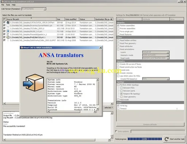This screenshot has height=144, width=187.
Task: Click 'File successfully translated!' log text
Action: point(14,126)
